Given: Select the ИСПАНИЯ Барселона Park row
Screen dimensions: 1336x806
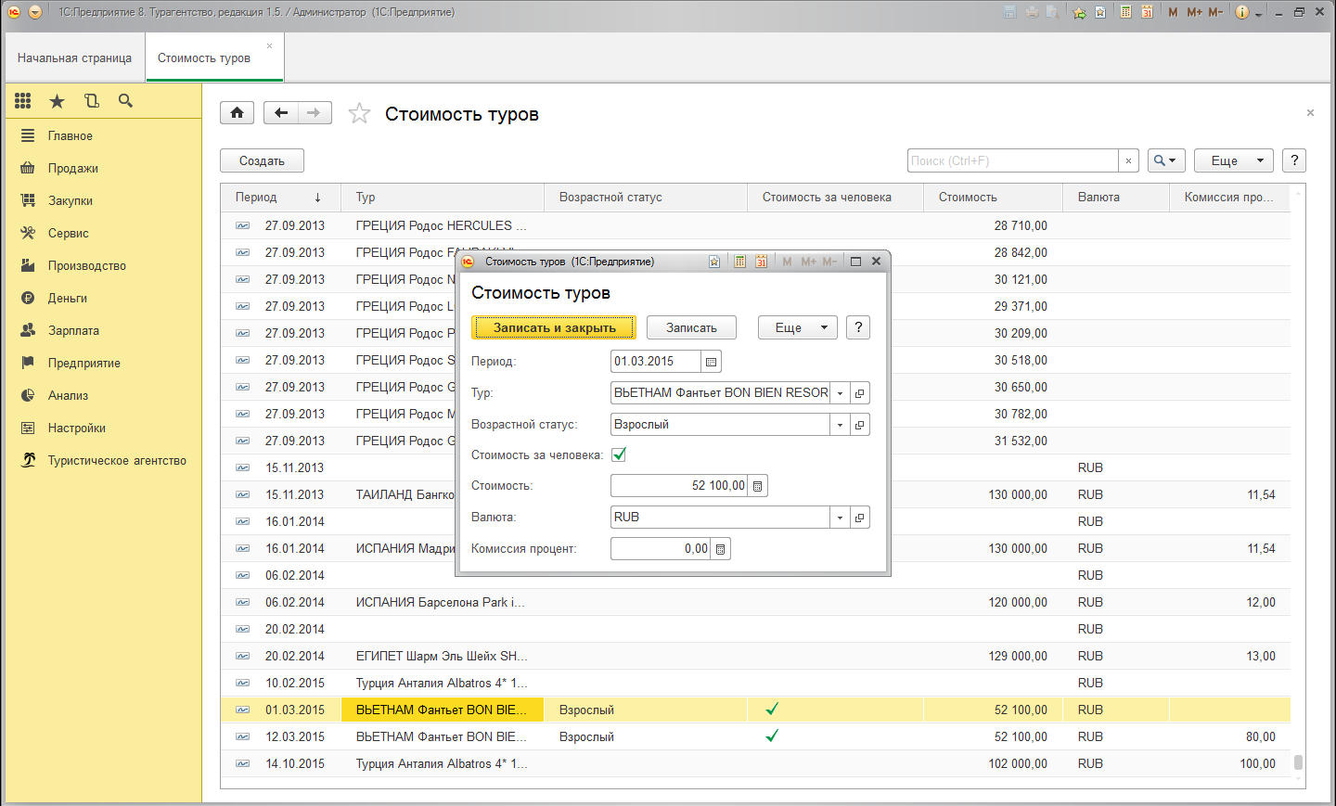Looking at the screenshot, I should coord(755,602).
